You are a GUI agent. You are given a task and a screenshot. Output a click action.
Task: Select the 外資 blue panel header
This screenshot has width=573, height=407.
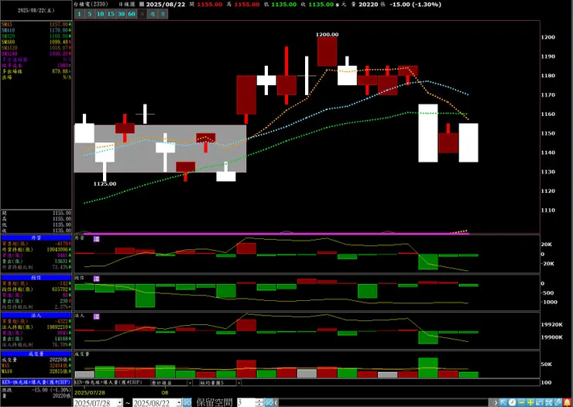coord(36,238)
